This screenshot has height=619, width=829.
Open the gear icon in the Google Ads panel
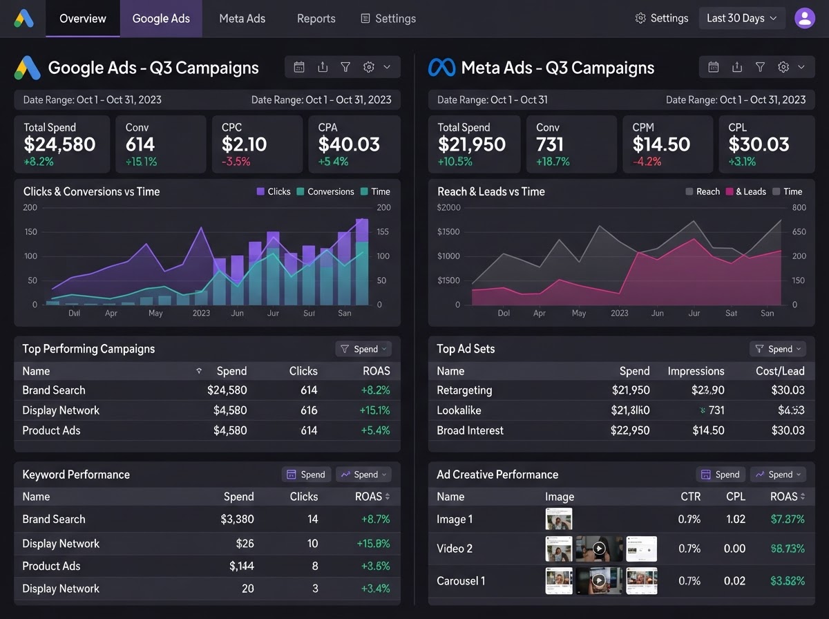point(369,67)
